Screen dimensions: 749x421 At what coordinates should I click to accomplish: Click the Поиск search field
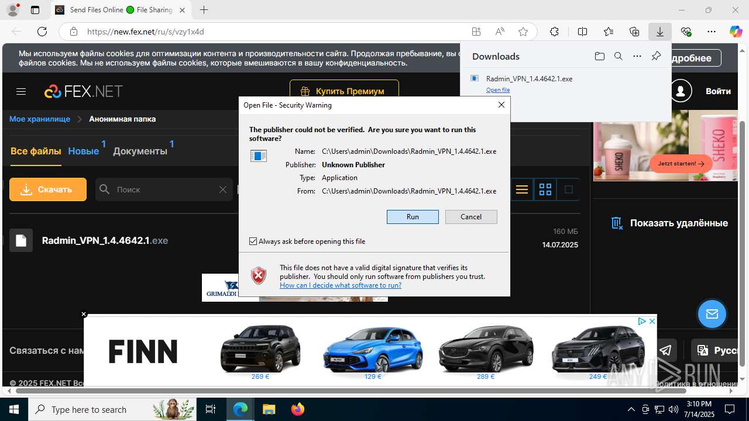(x=164, y=189)
